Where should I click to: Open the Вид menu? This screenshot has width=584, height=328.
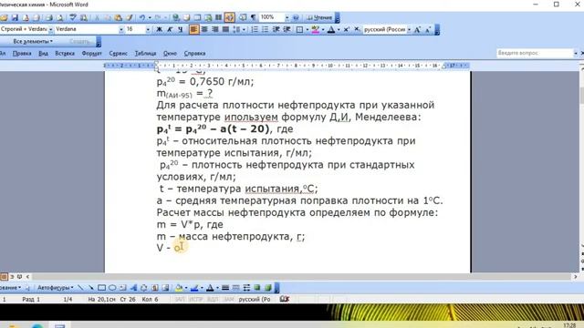43,54
